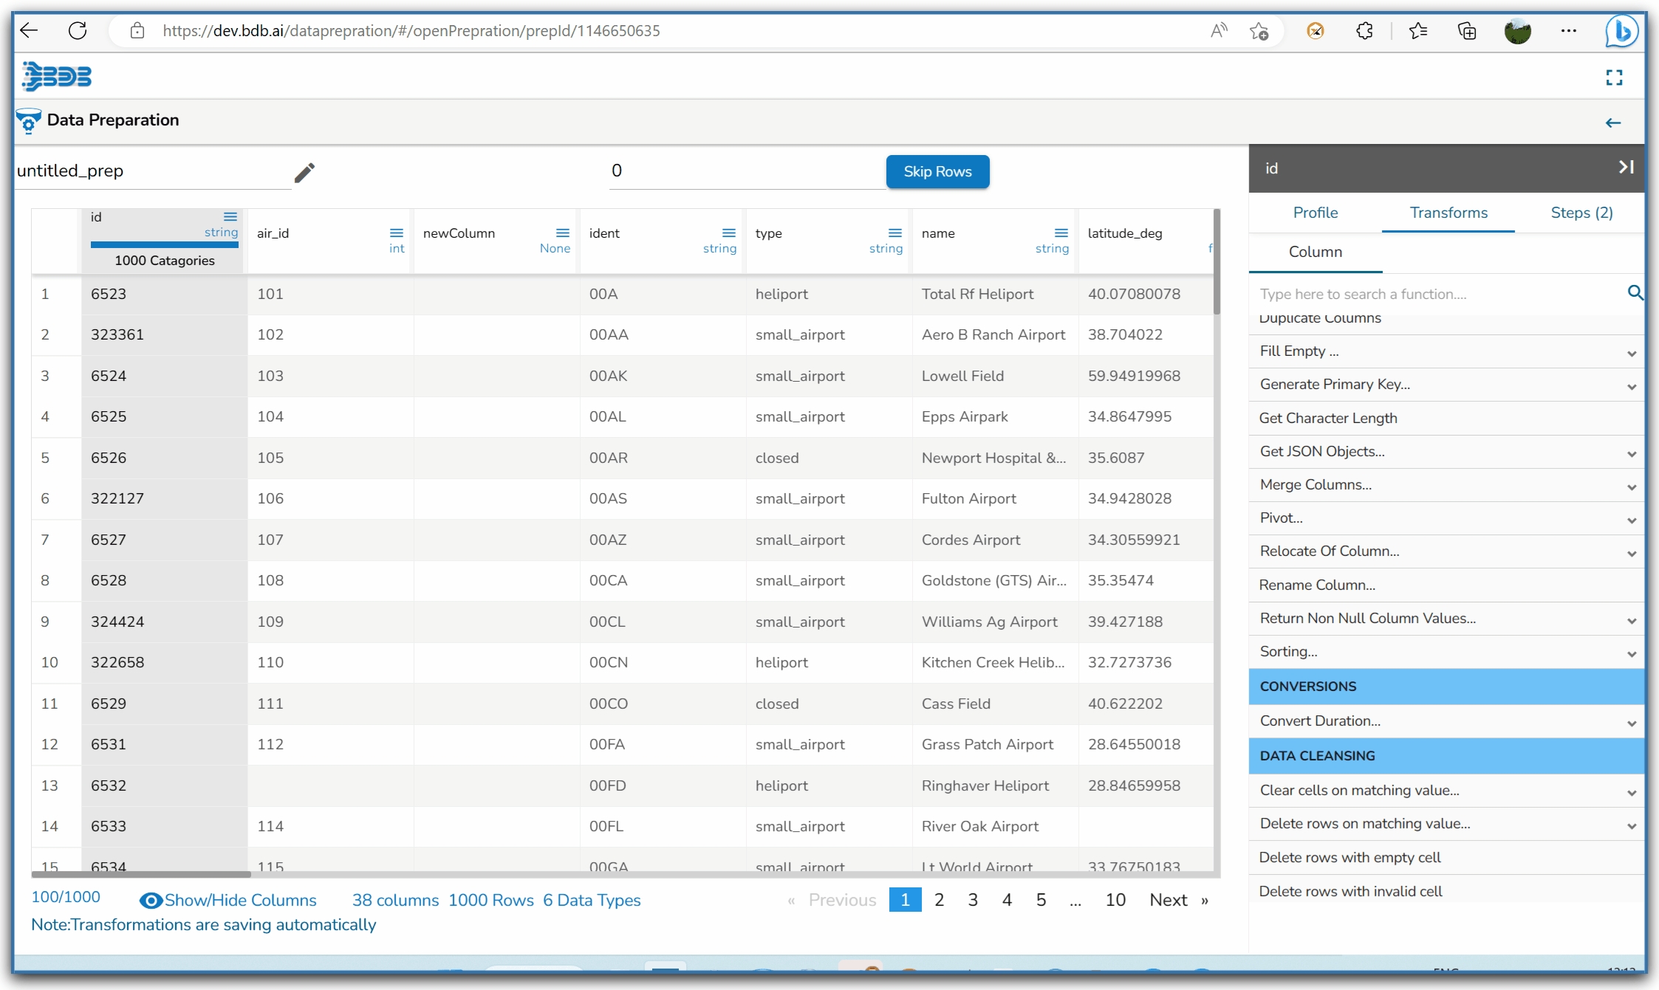The height and width of the screenshot is (990, 1659).
Task: Click the blue back arrow in Data Preparation bar
Action: point(1612,123)
